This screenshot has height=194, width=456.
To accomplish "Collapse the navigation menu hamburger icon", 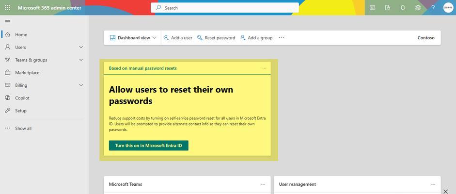I will (8, 22).
